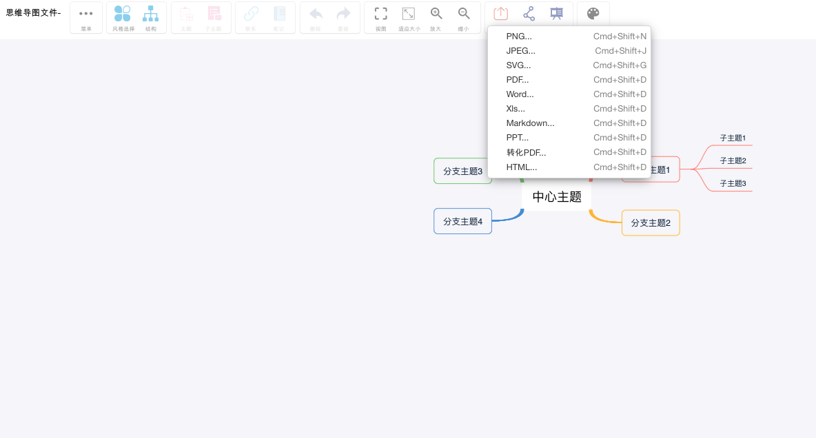Click the share nodes icon
Viewport: 816px width, 438px height.
[x=528, y=12]
